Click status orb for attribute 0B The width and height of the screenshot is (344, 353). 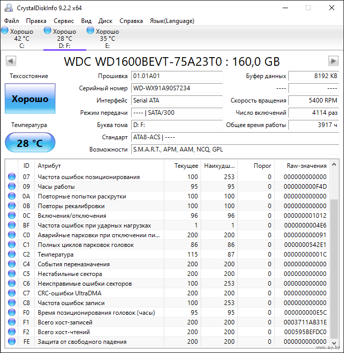click(12, 206)
